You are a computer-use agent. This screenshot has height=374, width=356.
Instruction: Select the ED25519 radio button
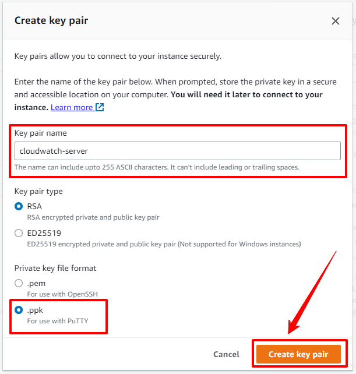(x=19, y=234)
